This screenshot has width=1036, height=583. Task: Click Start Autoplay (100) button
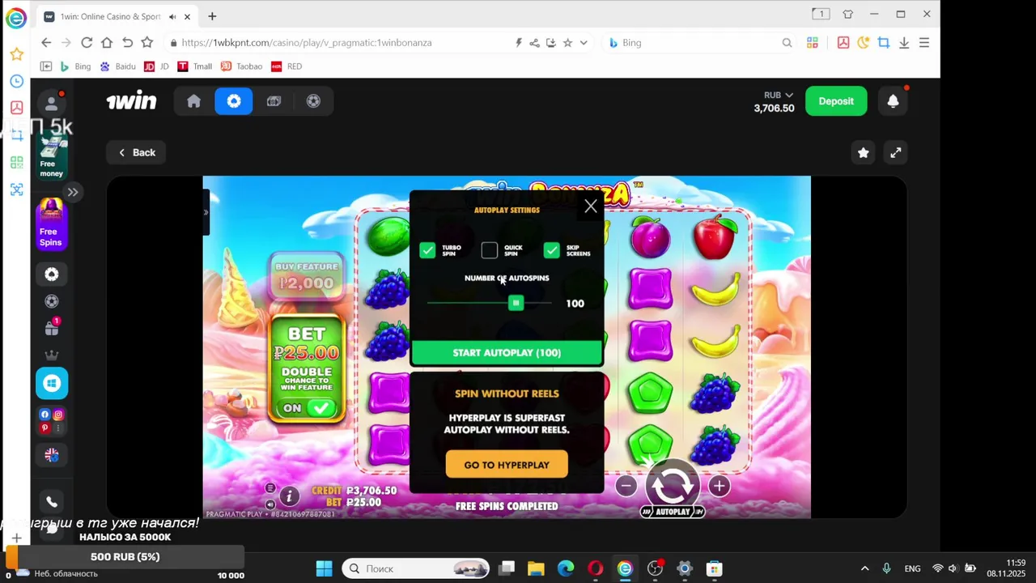[x=507, y=353]
